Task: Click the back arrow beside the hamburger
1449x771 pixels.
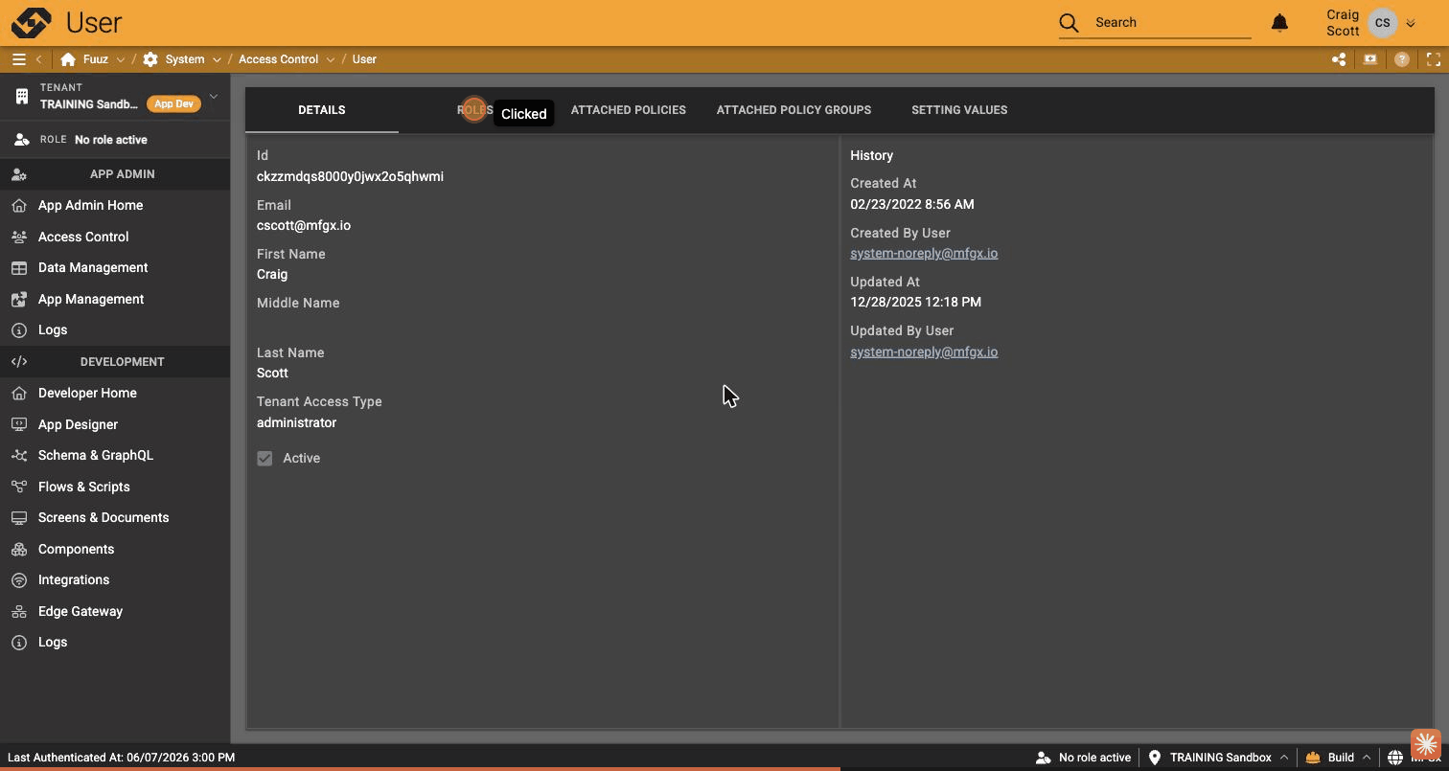Action: (39, 59)
